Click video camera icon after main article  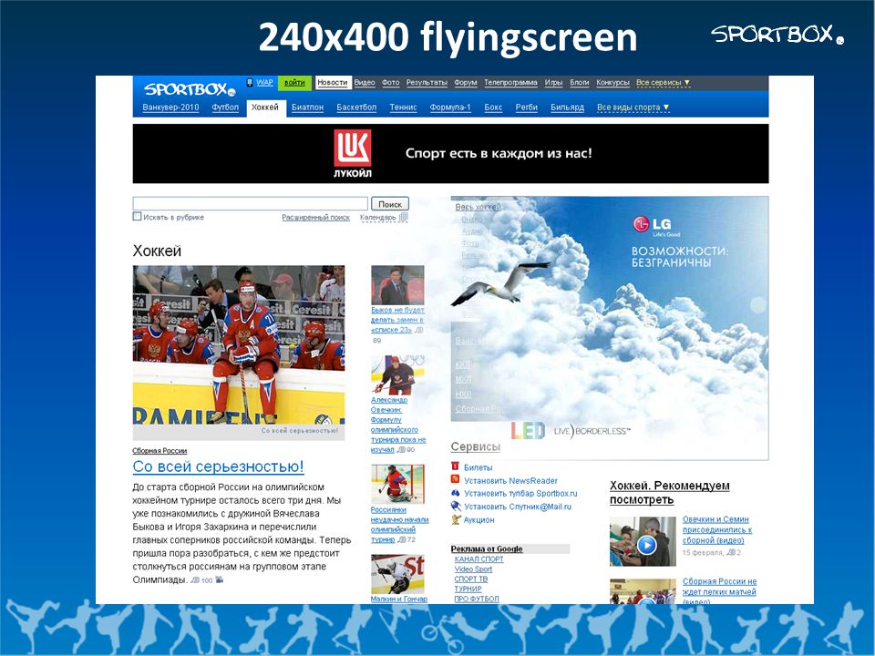[x=220, y=579]
